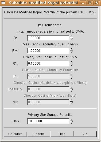Image resolution: width=101 pixels, height=142 pixels.
Task: Increase R1 primary star radius
Action: coord(71,62)
